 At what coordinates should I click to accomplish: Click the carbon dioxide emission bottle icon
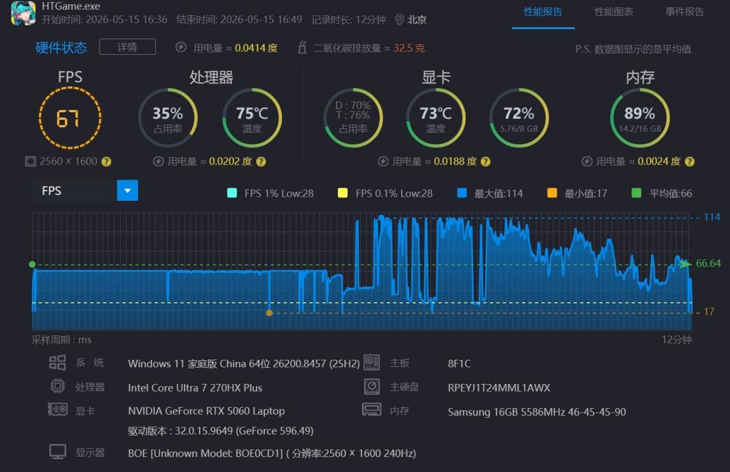(x=302, y=48)
